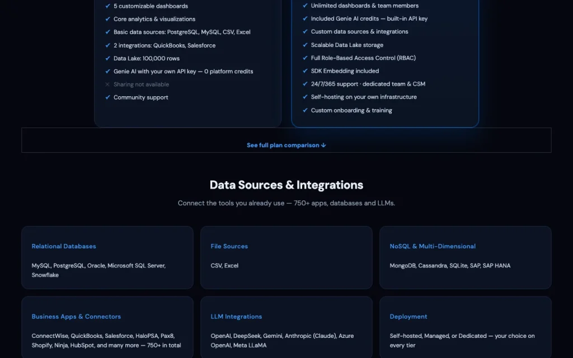Click 'Snowflake' in Relational Databases card
Image resolution: width=573 pixels, height=358 pixels.
45,275
